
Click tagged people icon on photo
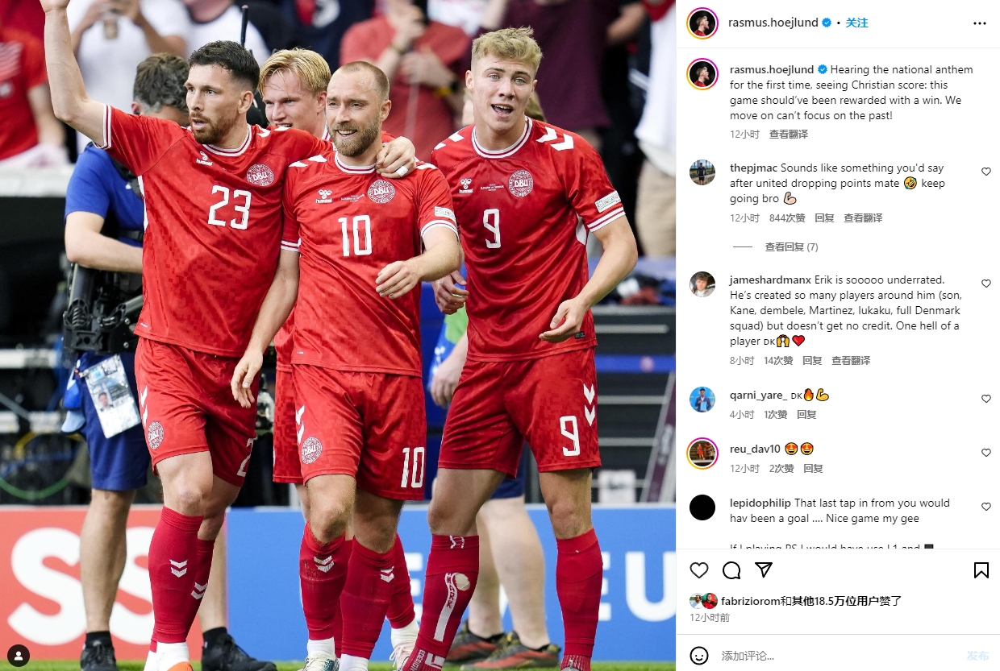tap(18, 655)
